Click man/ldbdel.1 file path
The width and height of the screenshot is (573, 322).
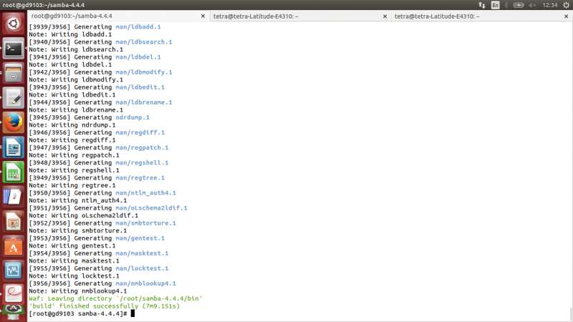click(x=138, y=57)
